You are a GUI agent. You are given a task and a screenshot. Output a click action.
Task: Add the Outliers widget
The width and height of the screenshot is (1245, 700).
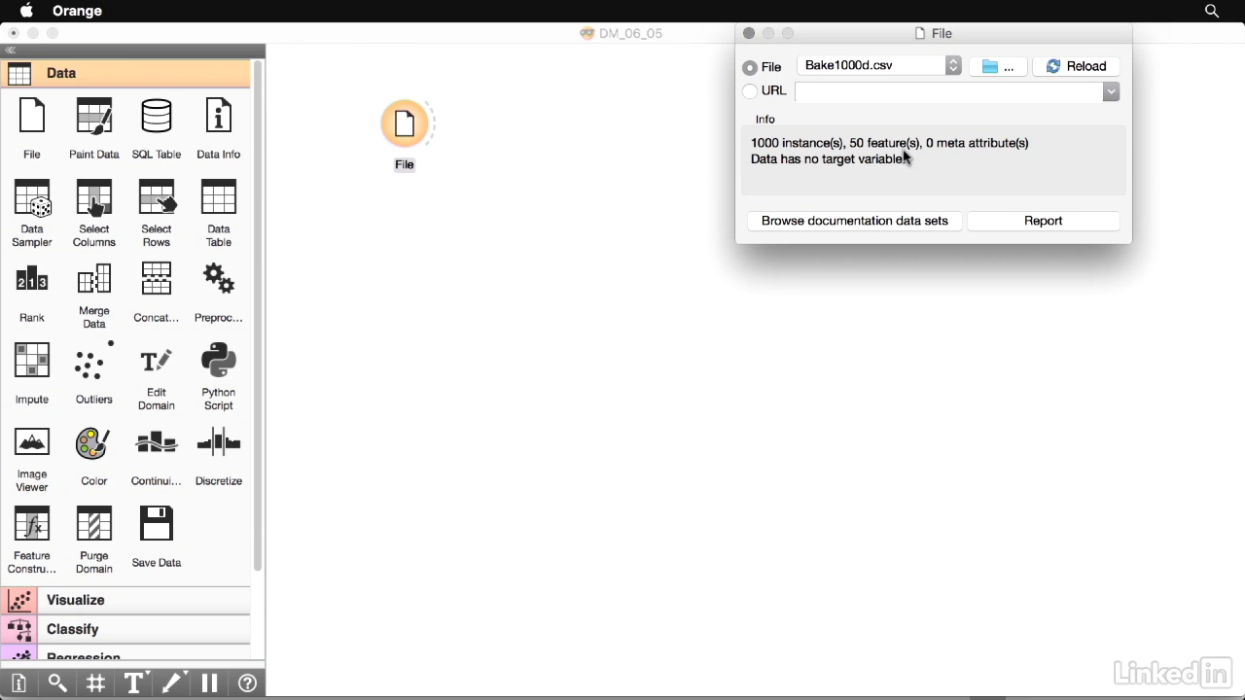point(94,374)
